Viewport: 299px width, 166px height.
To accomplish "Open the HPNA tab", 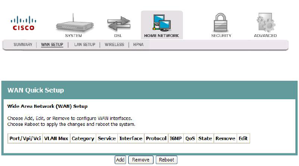I will 138,45.
